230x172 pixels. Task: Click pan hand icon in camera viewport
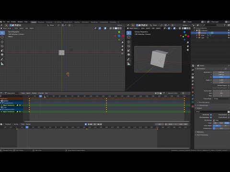pyautogui.click(x=188, y=46)
